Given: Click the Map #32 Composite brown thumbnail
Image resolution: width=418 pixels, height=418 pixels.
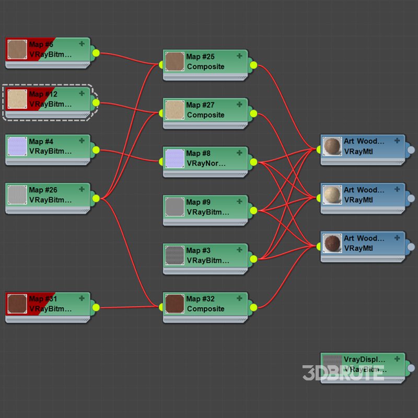Looking at the screenshot, I should pyautogui.click(x=175, y=304).
